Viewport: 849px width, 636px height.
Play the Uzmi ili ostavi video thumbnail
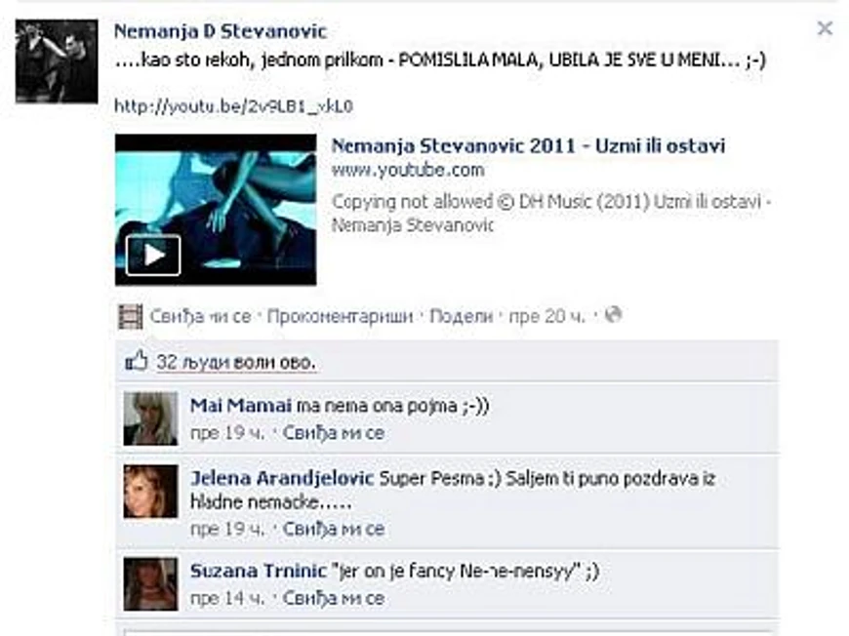pos(216,210)
